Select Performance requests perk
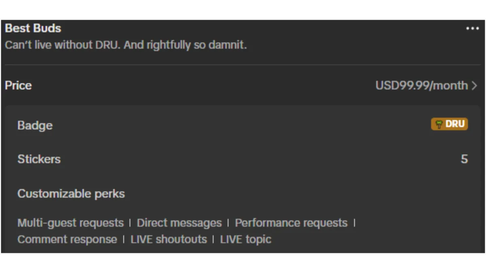 291,223
